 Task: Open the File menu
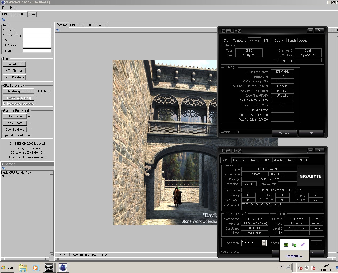click(4, 8)
